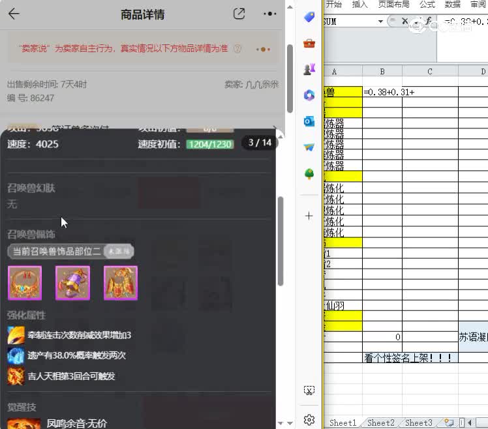Select column C header

click(x=430, y=72)
